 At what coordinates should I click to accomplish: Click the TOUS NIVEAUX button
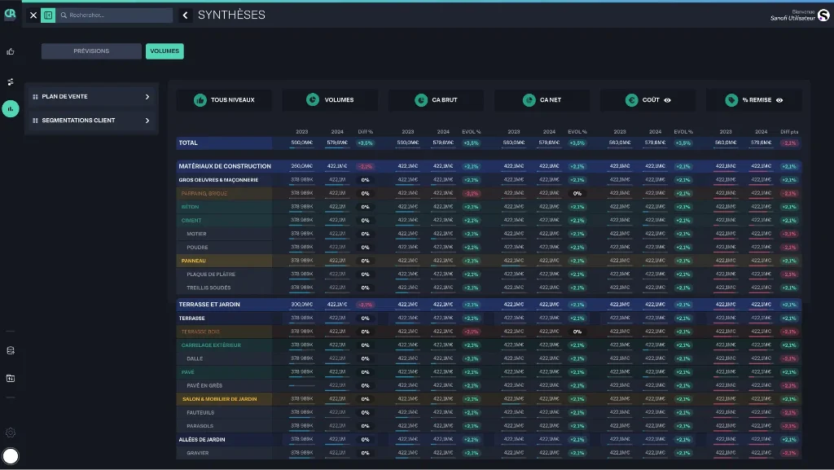224,100
